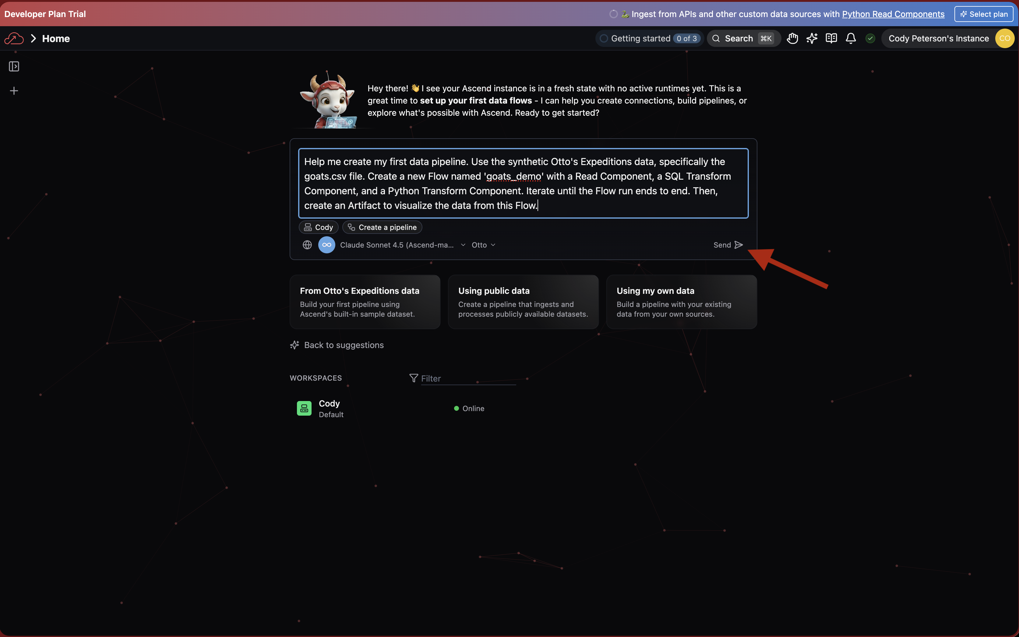Open the Otto agent dropdown
Viewport: 1019px width, 637px height.
483,245
